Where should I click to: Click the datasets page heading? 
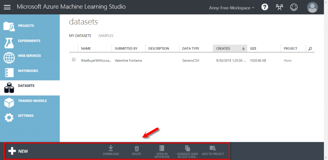(x=84, y=22)
